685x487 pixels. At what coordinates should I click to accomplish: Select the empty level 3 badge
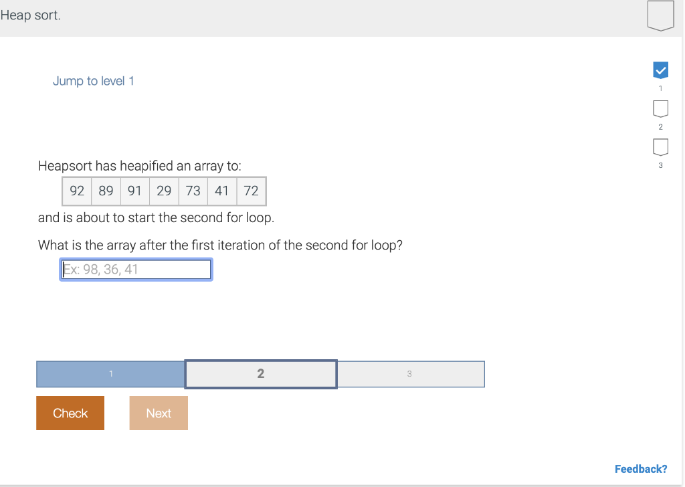tap(660, 147)
